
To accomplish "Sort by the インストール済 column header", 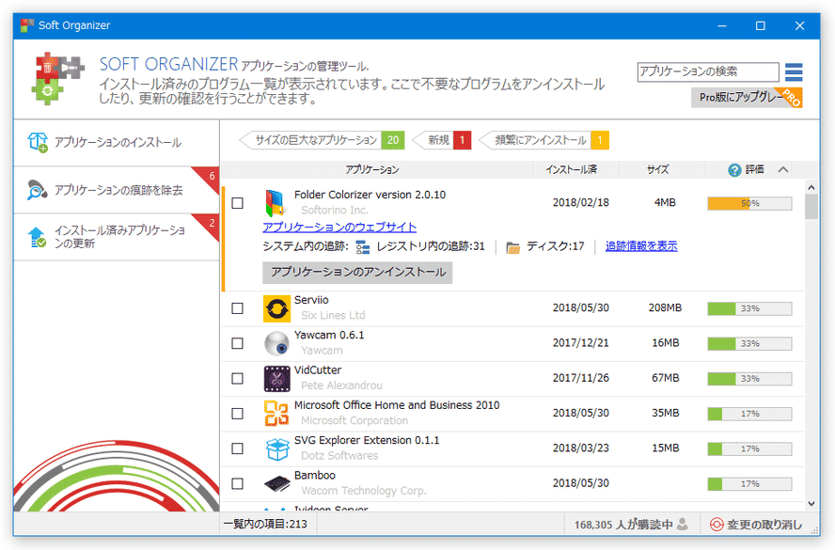I will click(x=575, y=170).
